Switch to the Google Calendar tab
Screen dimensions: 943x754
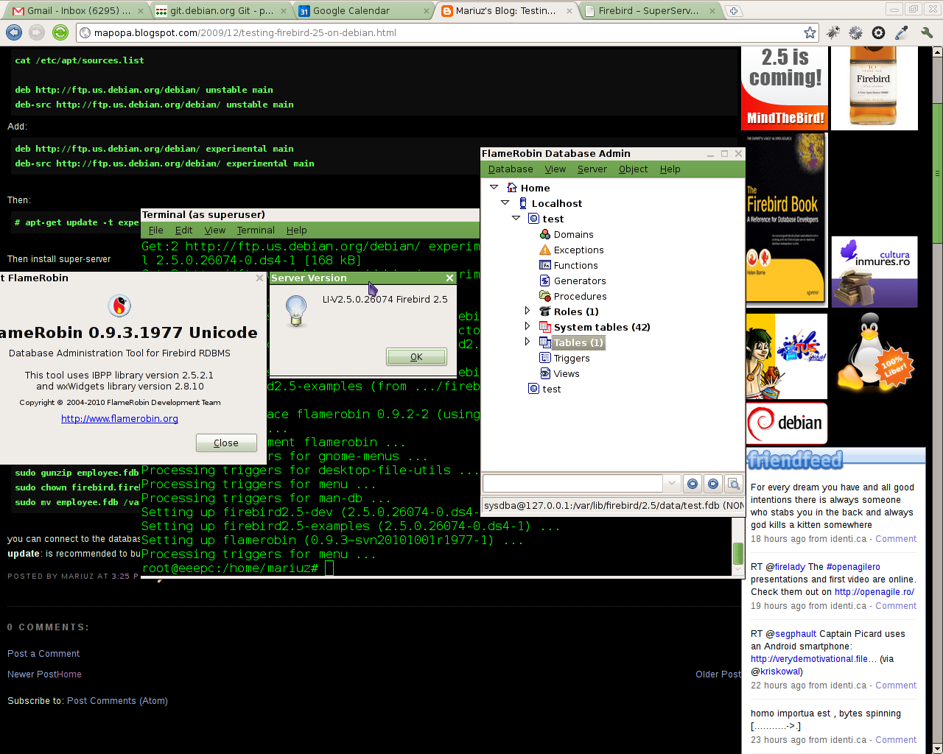pyautogui.click(x=363, y=10)
